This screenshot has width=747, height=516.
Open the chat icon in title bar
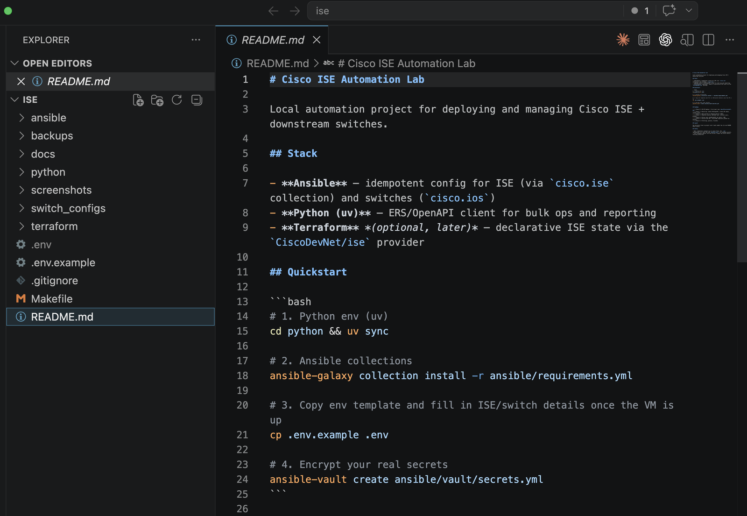pyautogui.click(x=669, y=10)
